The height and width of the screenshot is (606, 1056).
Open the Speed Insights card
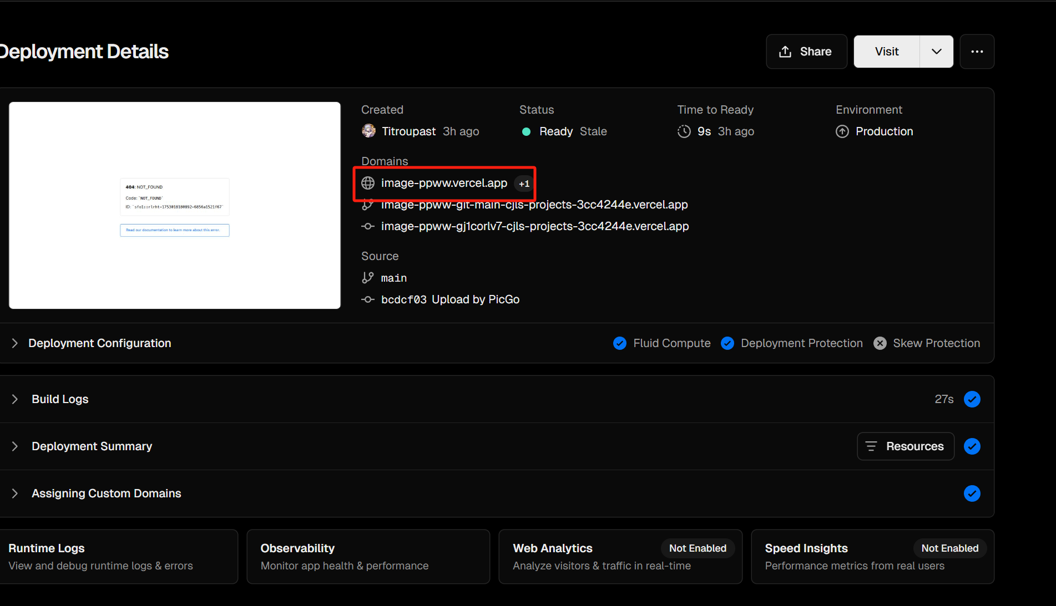pyautogui.click(x=873, y=557)
